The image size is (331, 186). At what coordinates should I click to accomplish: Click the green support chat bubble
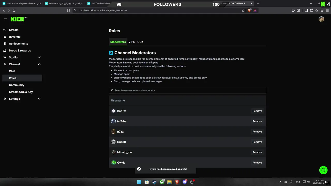pyautogui.click(x=323, y=170)
